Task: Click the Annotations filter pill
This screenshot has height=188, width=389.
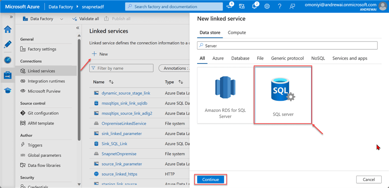Action: tap(174, 68)
